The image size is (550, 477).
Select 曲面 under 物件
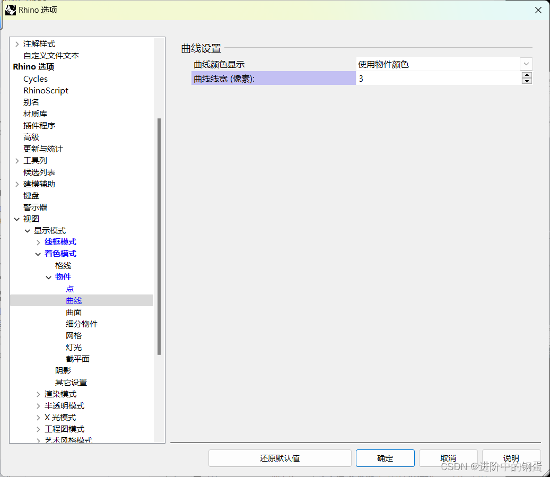click(74, 313)
